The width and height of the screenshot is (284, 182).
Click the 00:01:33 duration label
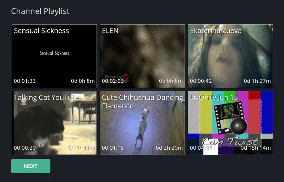[x=25, y=81]
